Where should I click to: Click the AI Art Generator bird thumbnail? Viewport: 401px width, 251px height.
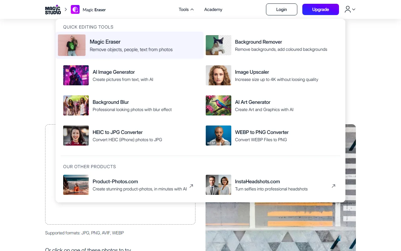pos(218,105)
